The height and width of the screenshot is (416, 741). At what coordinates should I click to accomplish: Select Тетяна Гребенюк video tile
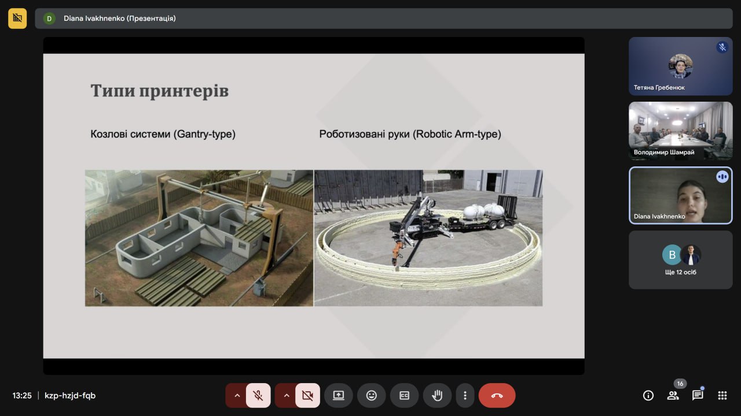point(680,66)
